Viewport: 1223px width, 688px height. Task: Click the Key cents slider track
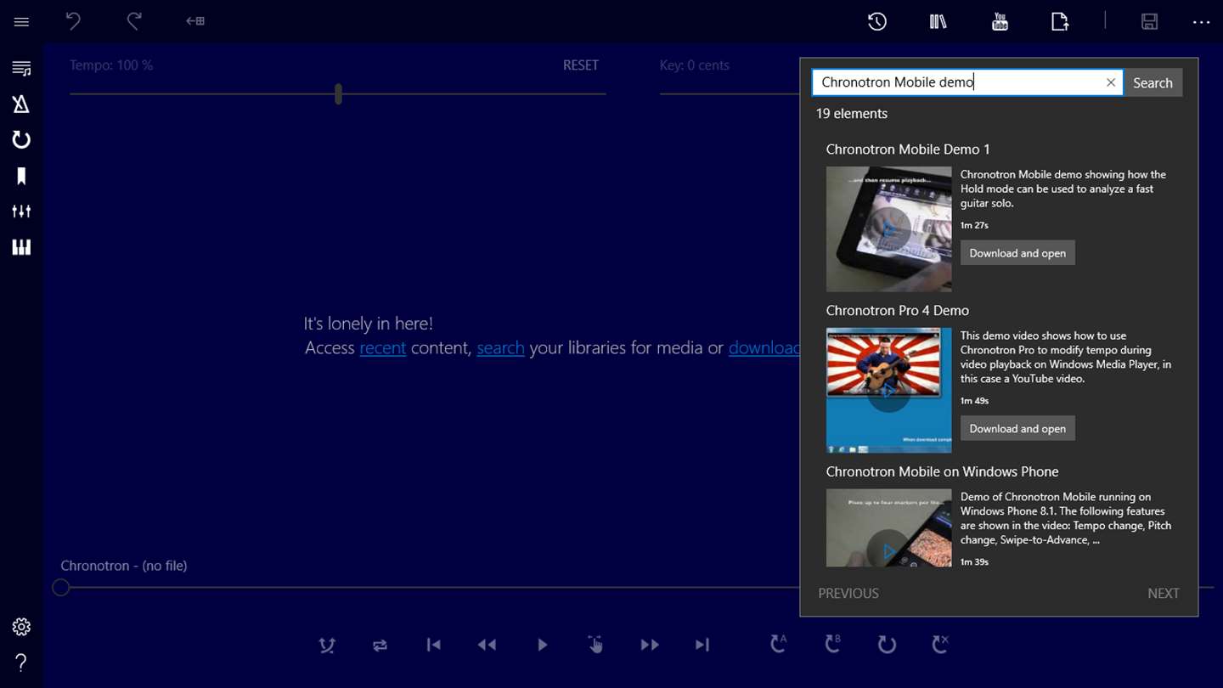730,93
